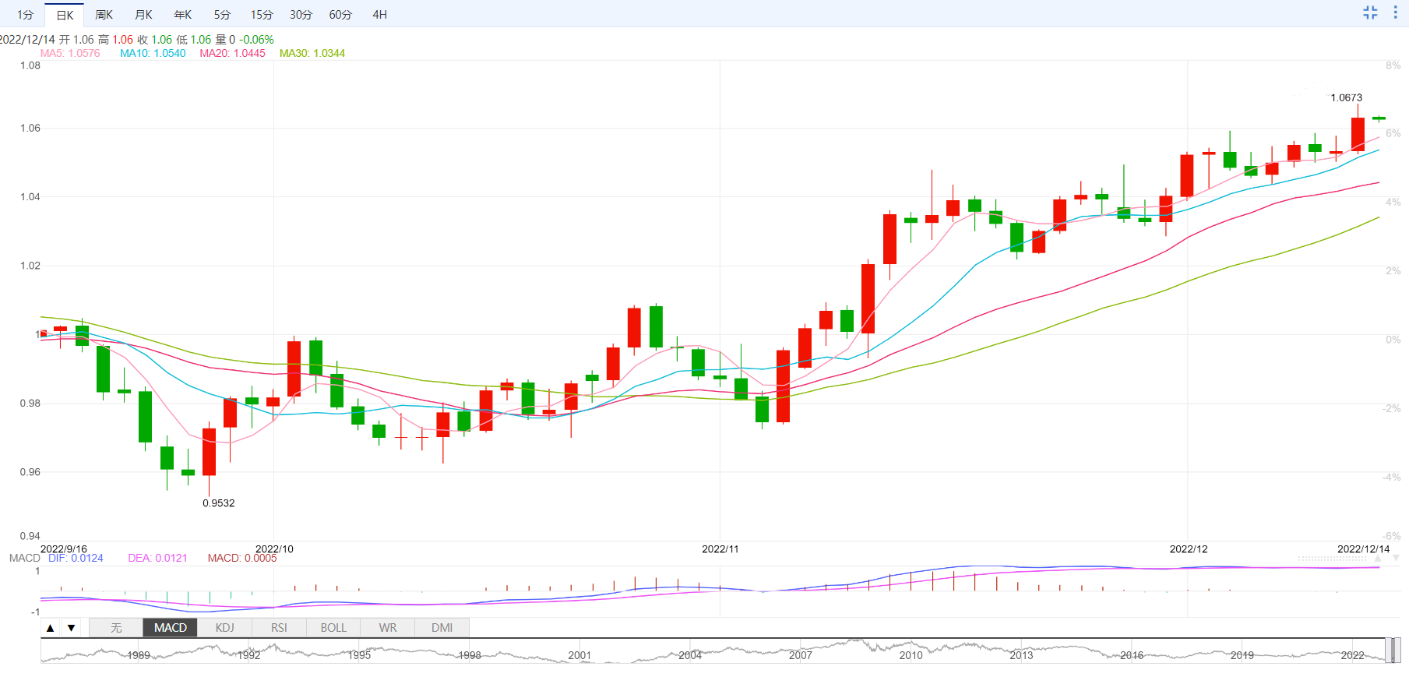Grab the right handle of the range selector
Viewport: 1409px width, 684px height.
click(x=1397, y=651)
